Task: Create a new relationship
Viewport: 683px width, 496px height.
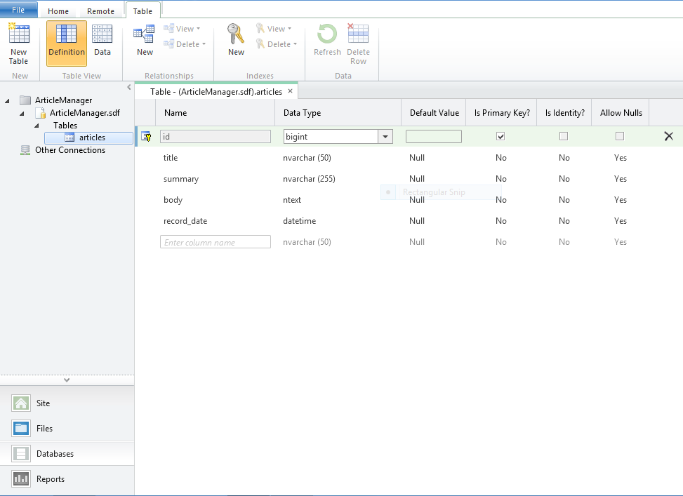Action: [145, 41]
